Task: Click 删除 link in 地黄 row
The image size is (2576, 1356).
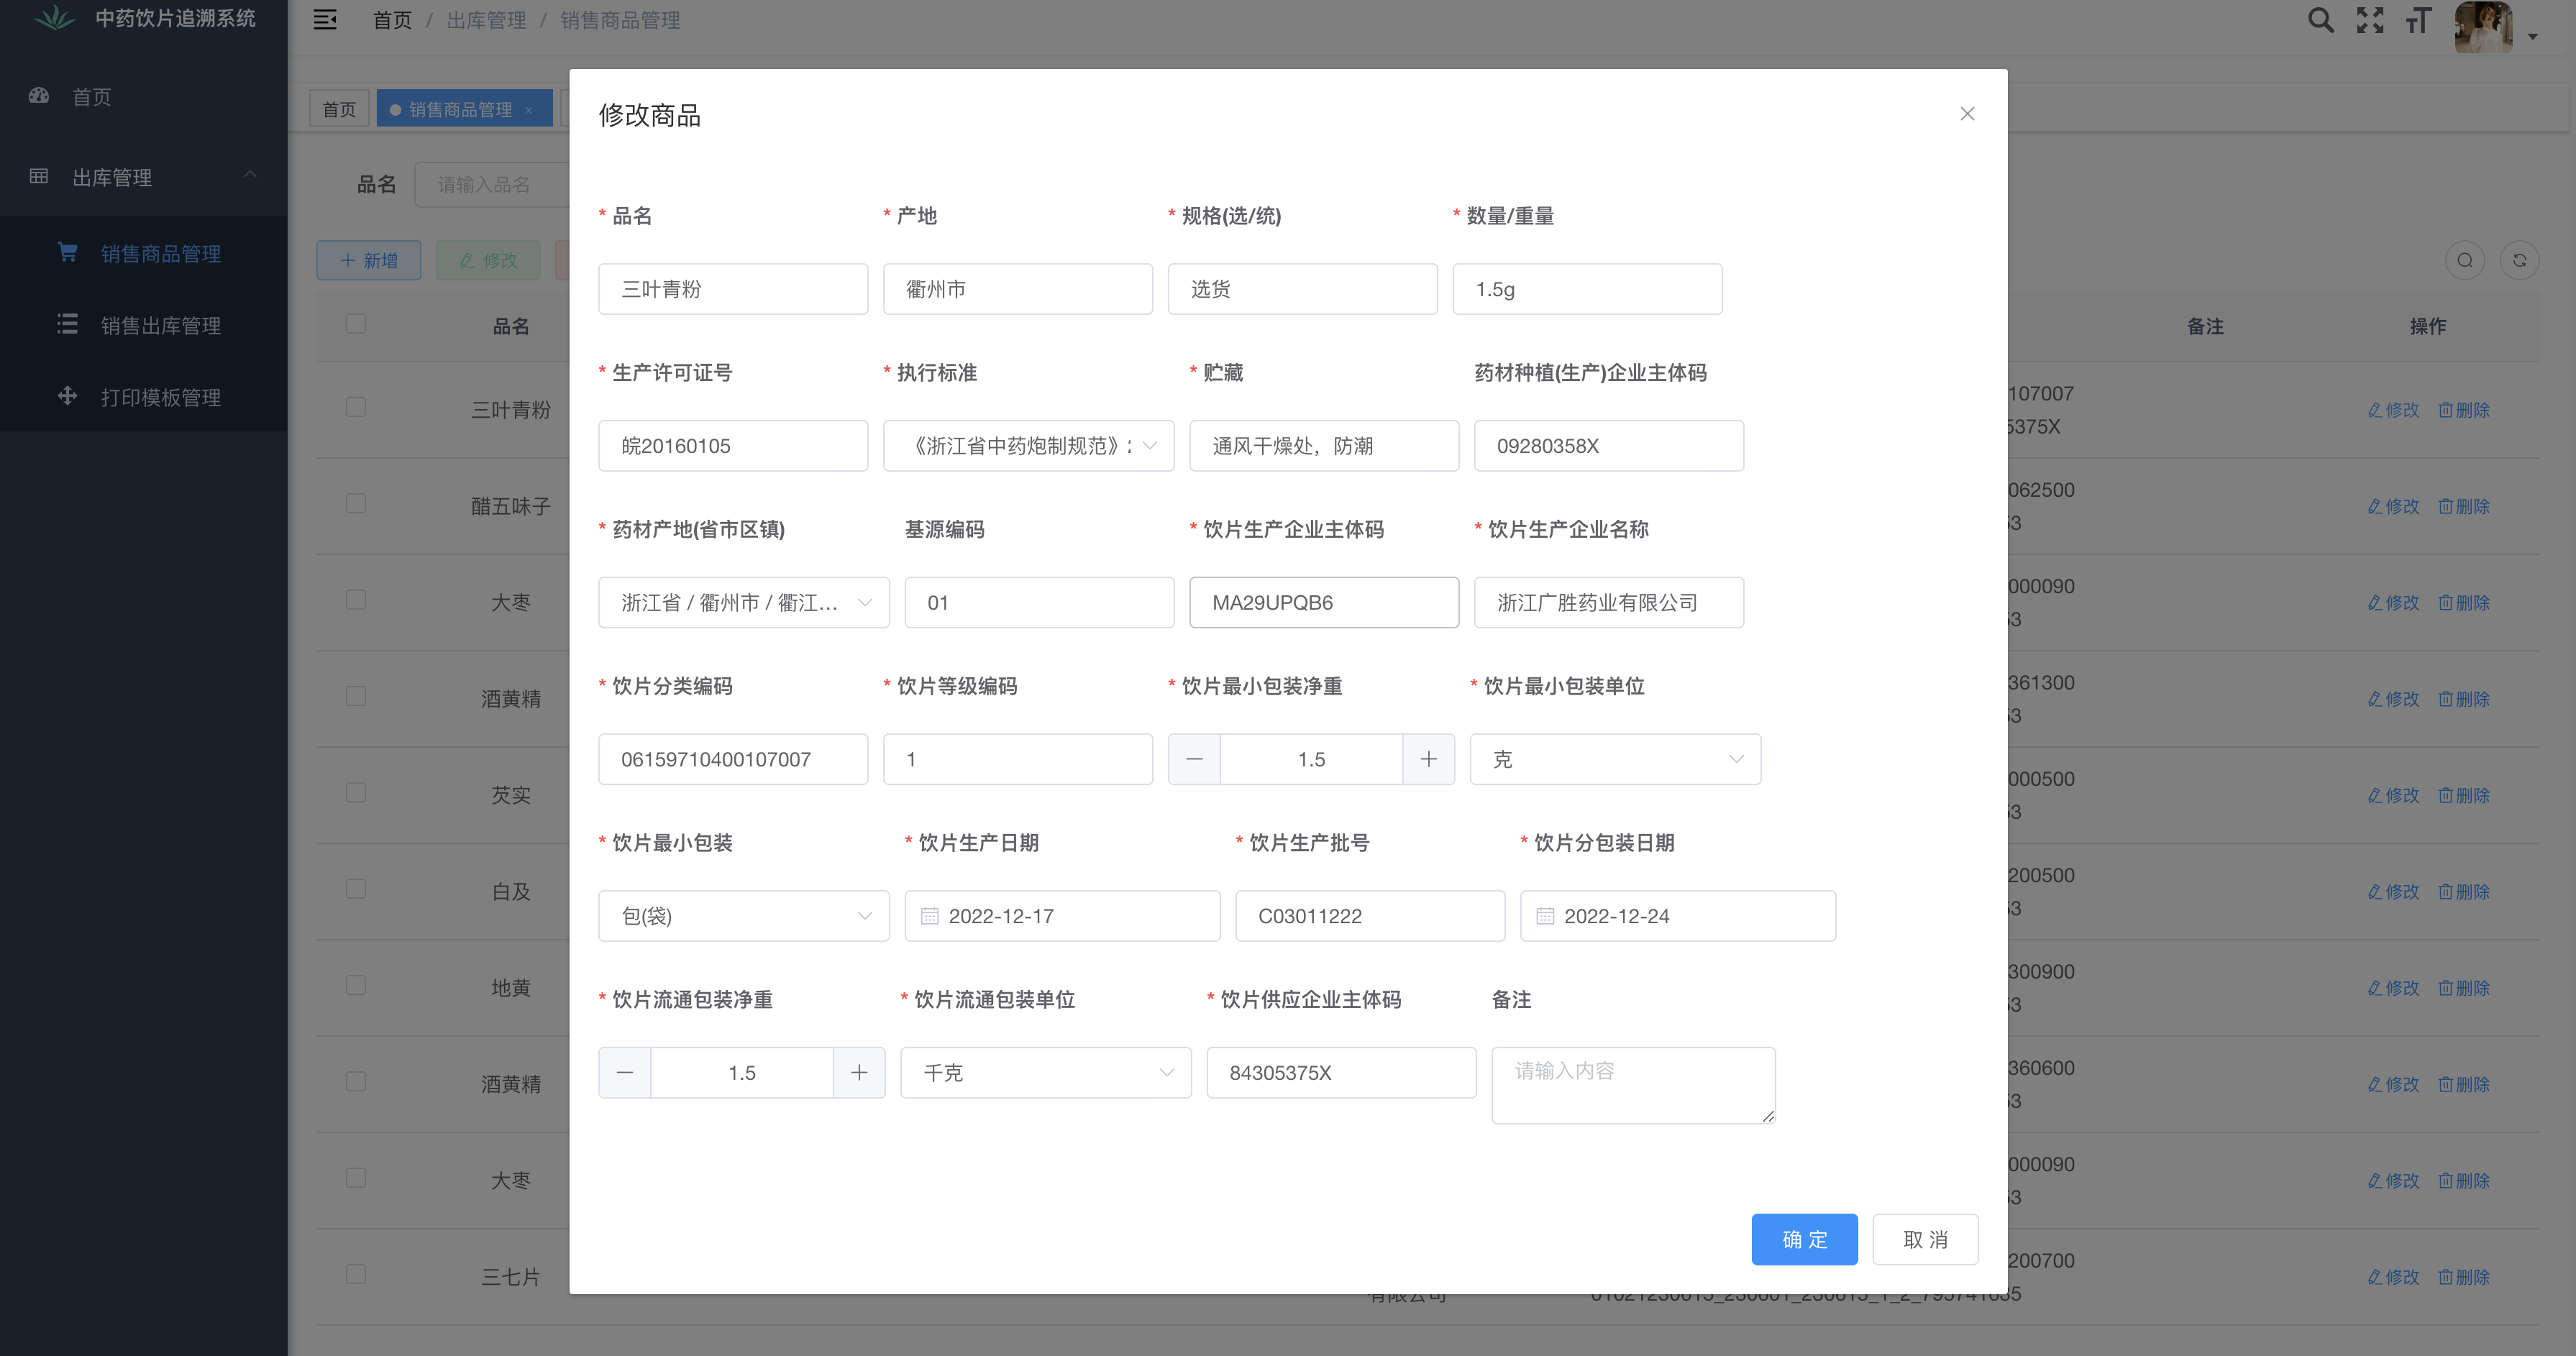Action: click(x=2464, y=988)
